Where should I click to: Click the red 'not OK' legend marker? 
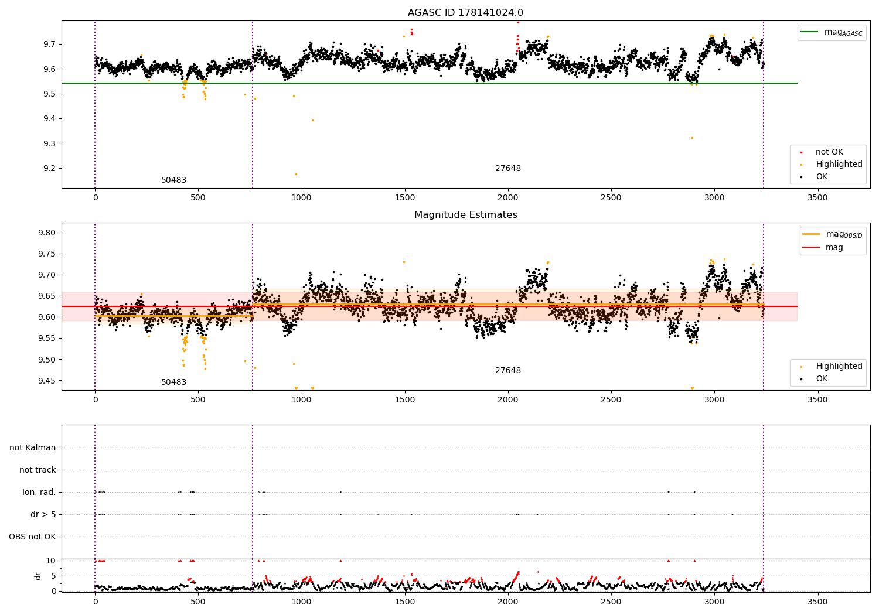click(x=801, y=152)
